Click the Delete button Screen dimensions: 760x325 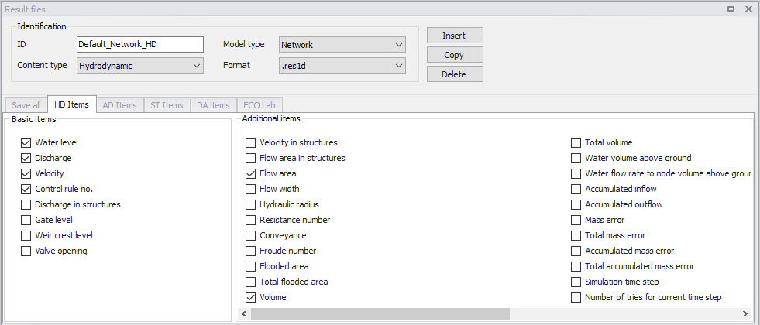click(x=455, y=74)
